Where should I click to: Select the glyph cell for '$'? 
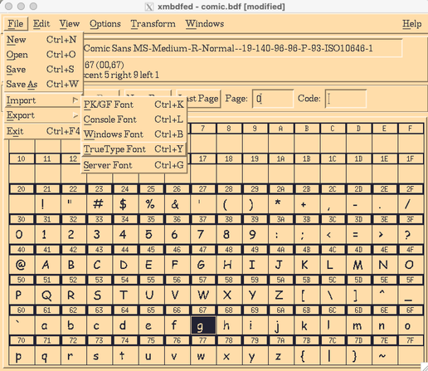[125, 204]
